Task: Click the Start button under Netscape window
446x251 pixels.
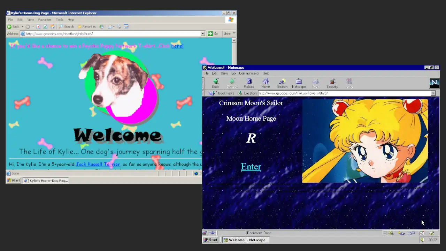Action: (x=211, y=240)
